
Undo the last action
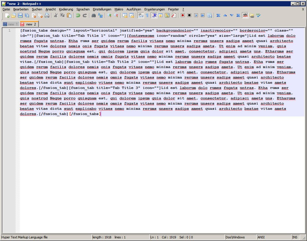coord(78,15)
